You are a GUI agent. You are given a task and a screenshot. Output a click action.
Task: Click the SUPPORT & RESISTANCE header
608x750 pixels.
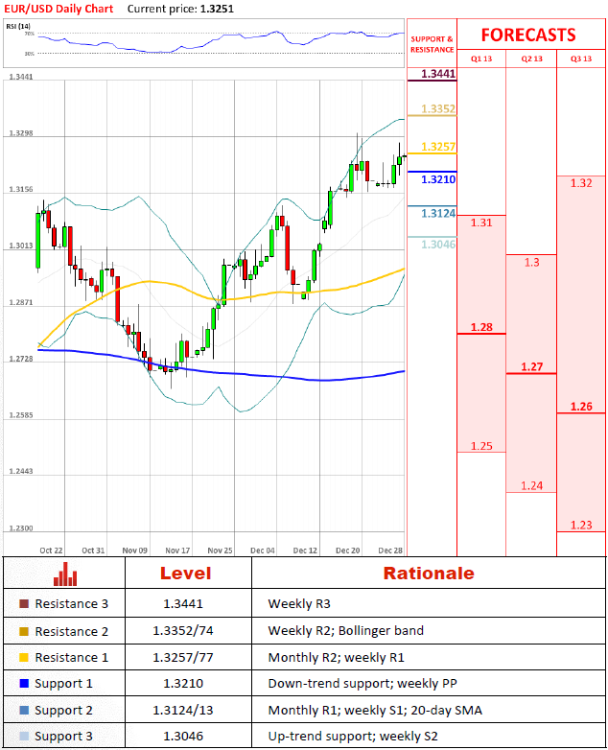[x=432, y=44]
